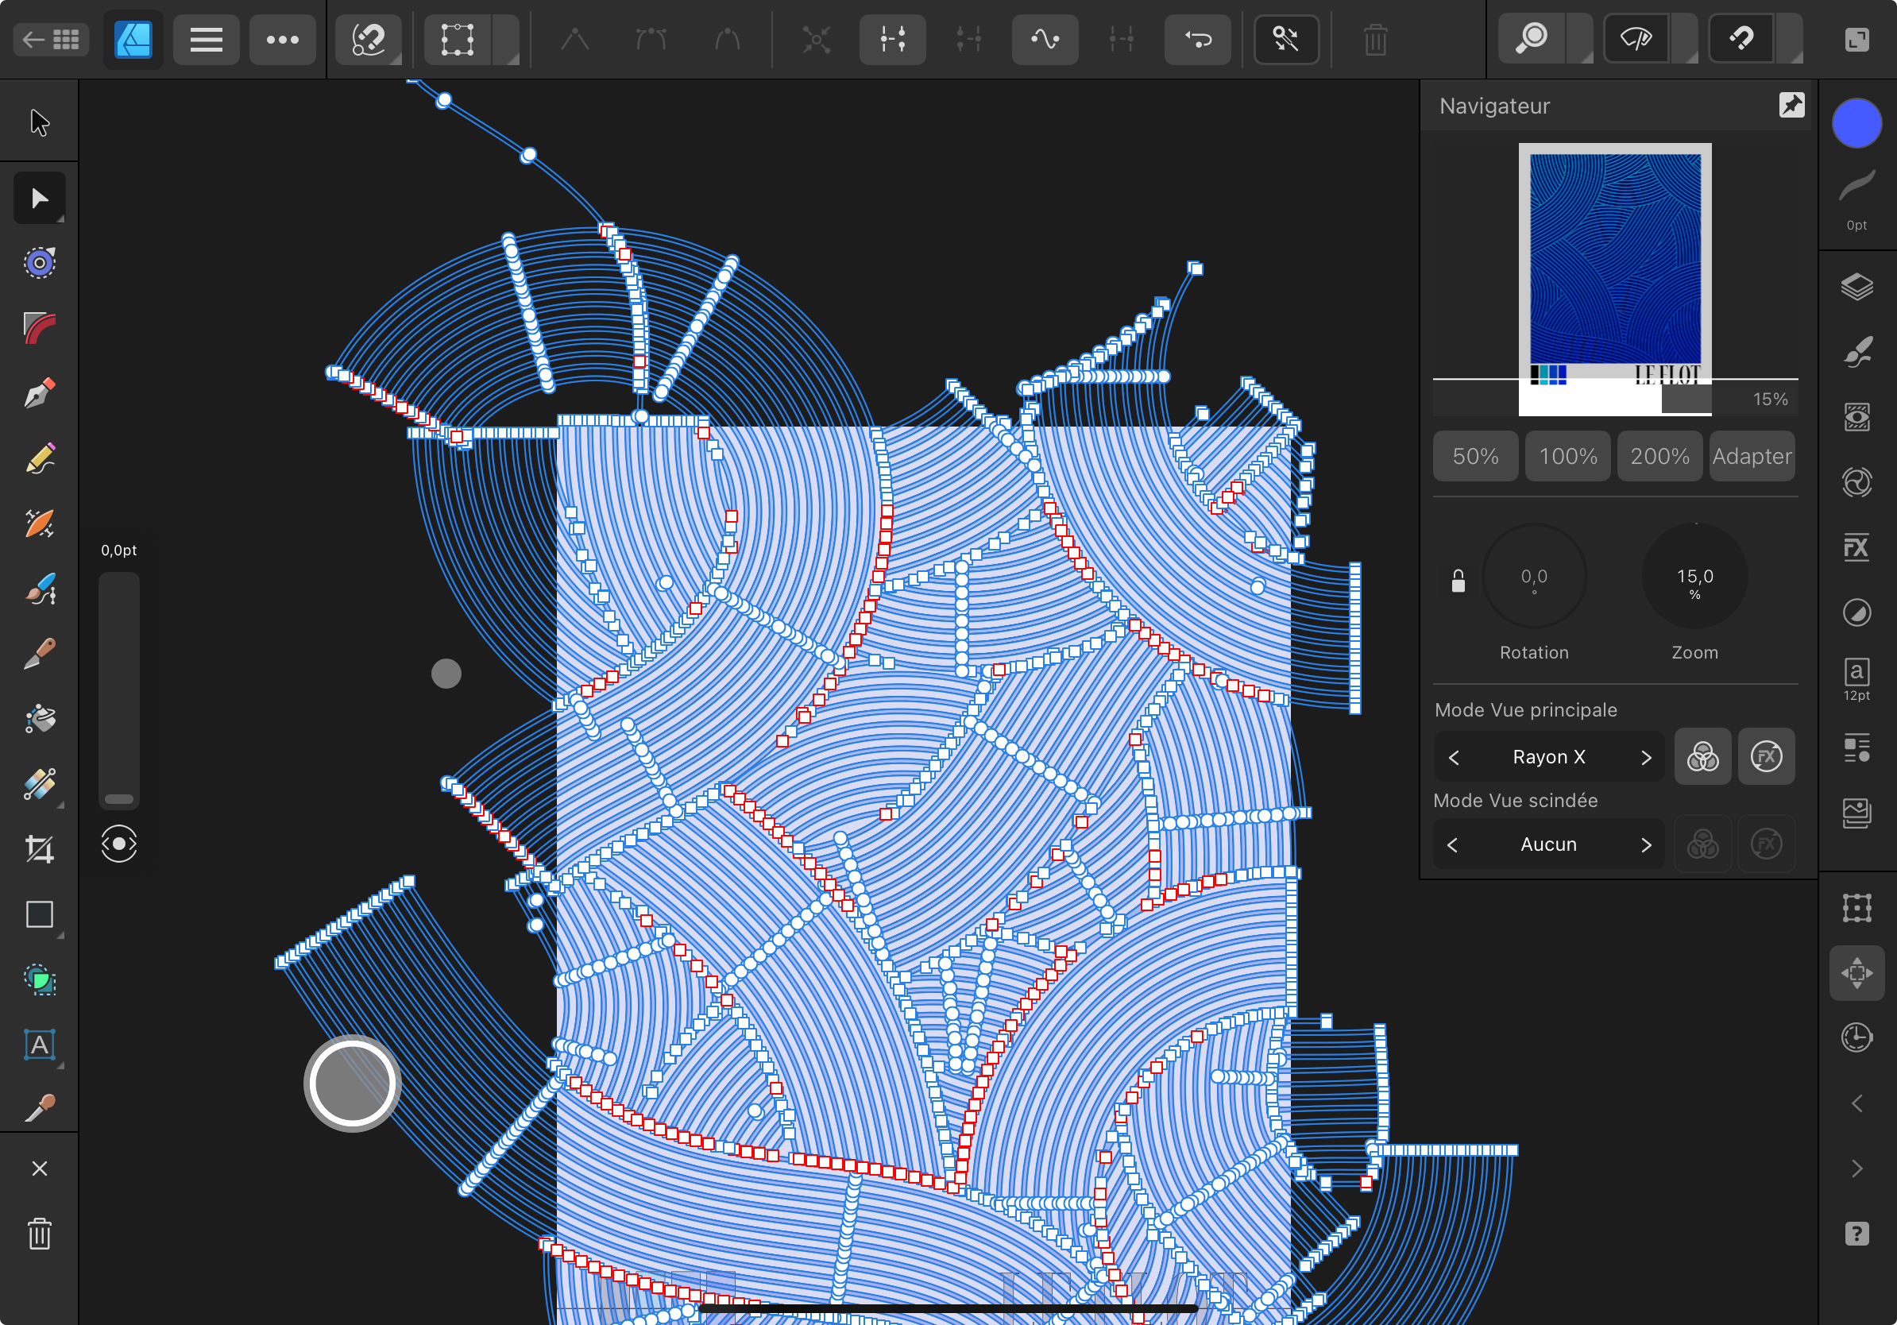This screenshot has height=1325, width=1897.
Task: Open the Brushes studio panel
Action: (x=1856, y=353)
